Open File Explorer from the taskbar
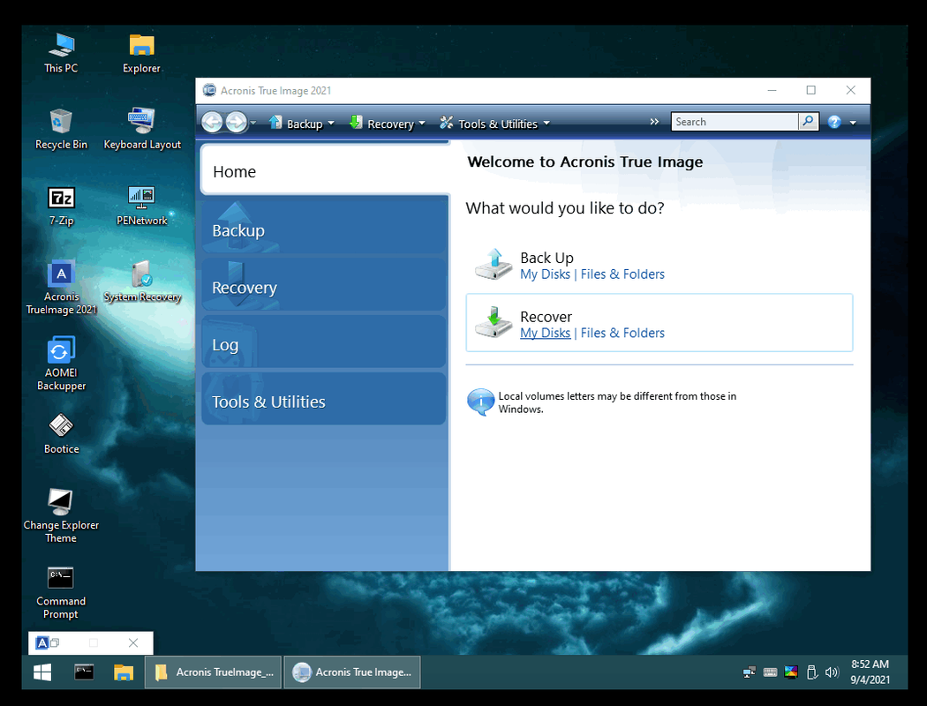 tap(124, 672)
